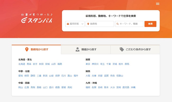Select 神奈川 prefecture link
The width and height of the screenshot is (172, 102).
tap(95, 64)
